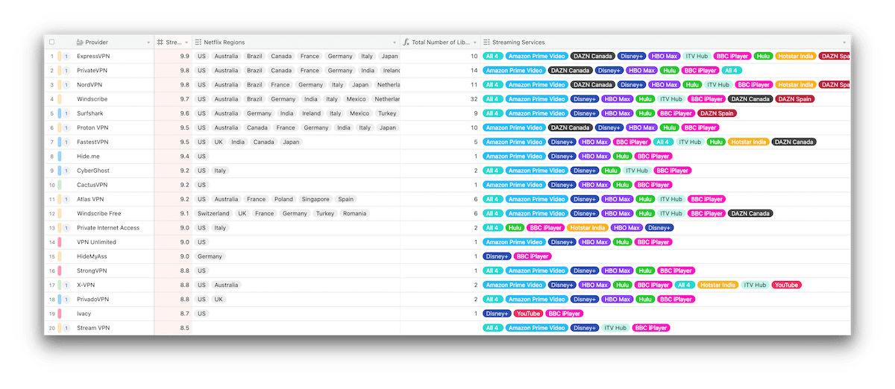Click the 8.5 score in Stream VPN row

pos(184,328)
